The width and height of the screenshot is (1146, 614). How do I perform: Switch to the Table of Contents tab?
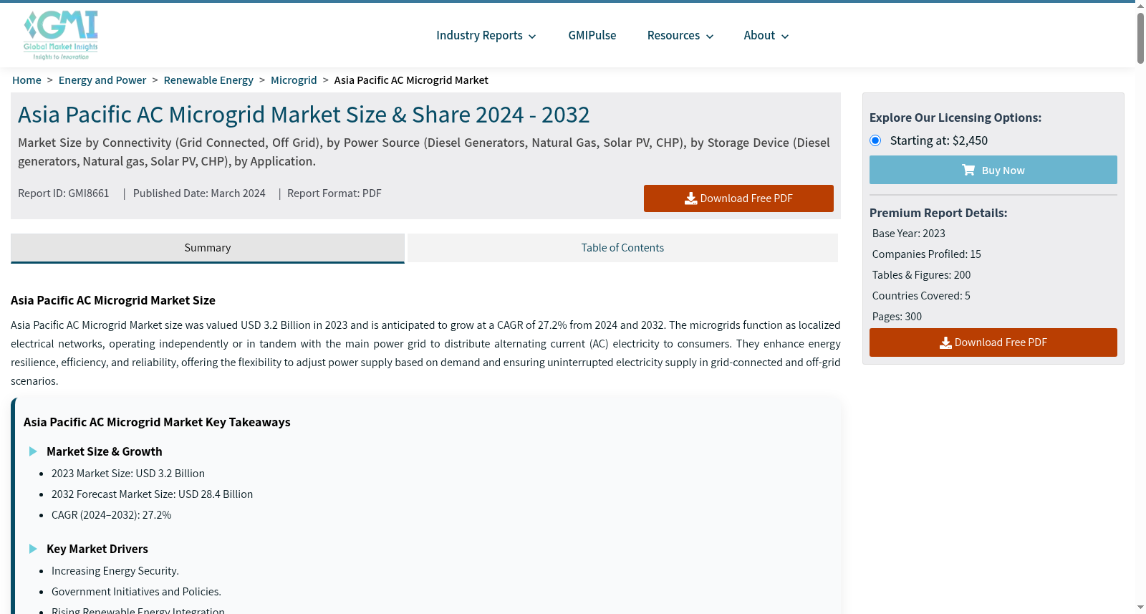(622, 248)
